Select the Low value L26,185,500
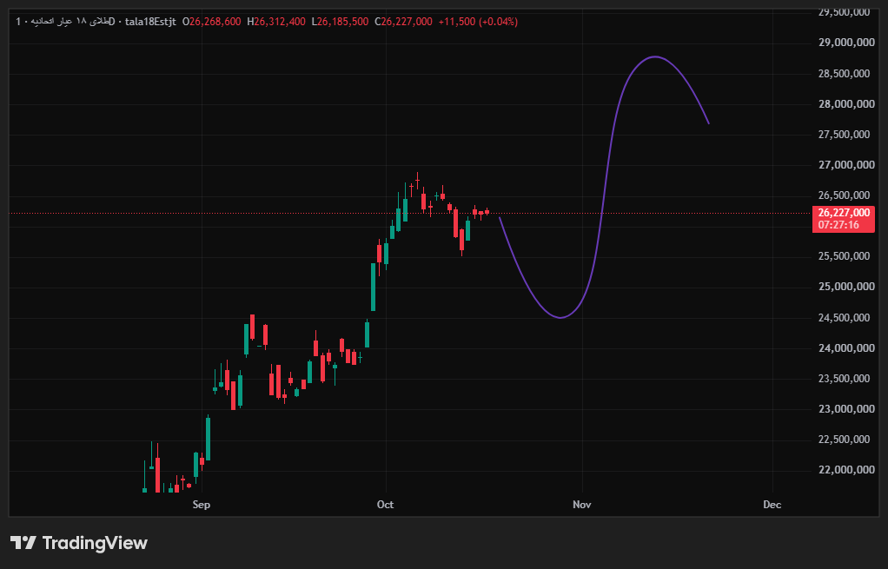Screen dimensions: 888x569 pos(340,22)
